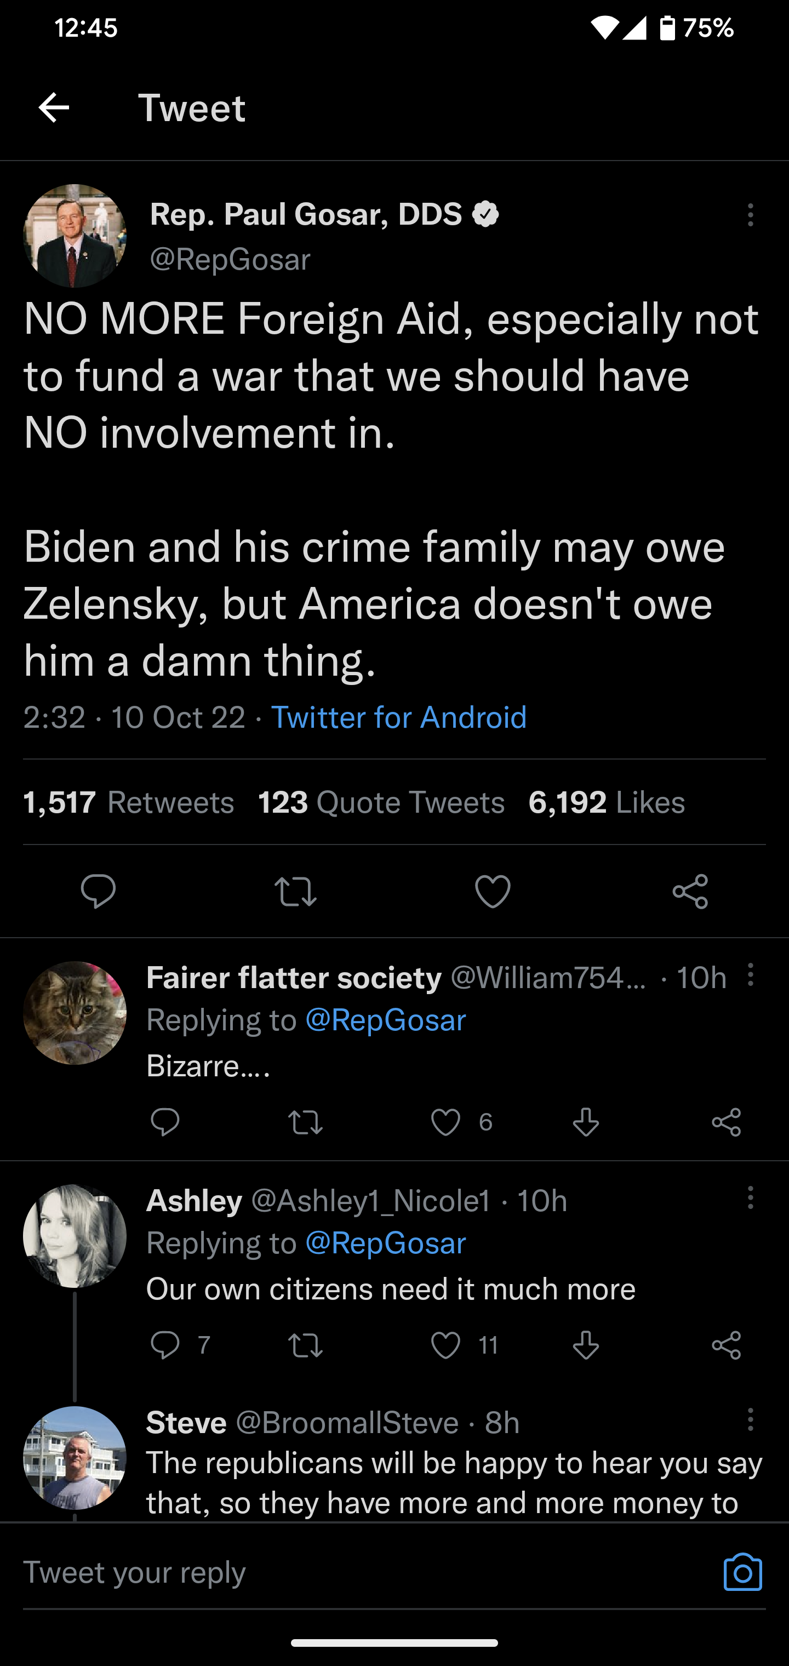Toggle like on Ashley's reply
The width and height of the screenshot is (789, 1666).
[446, 1344]
